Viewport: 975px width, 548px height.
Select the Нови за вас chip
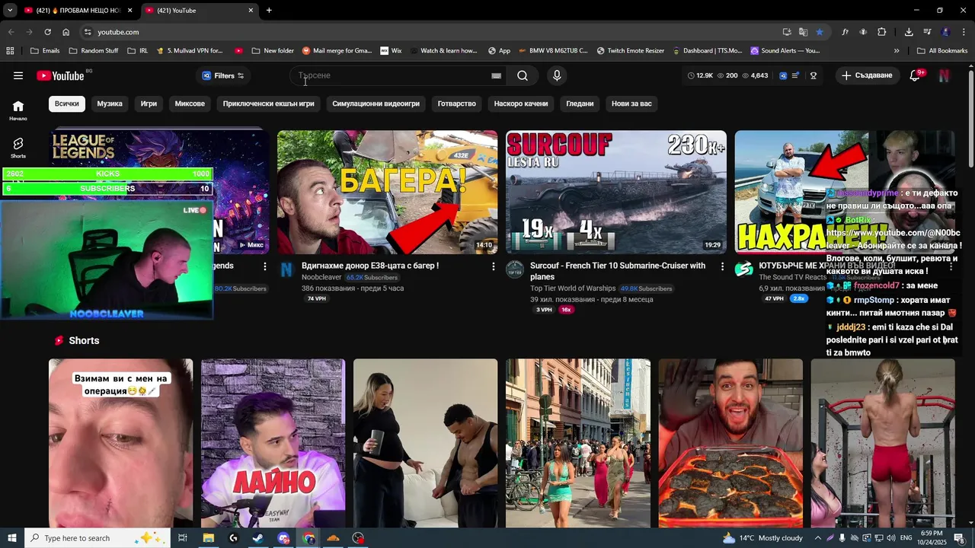[x=631, y=104]
